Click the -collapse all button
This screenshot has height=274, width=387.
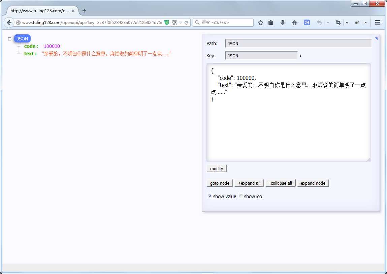tap(281, 183)
